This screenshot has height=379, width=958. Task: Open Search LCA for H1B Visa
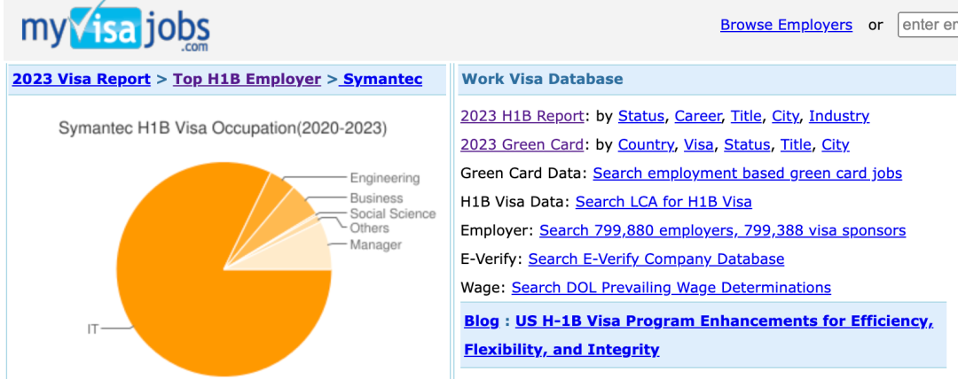tap(664, 201)
